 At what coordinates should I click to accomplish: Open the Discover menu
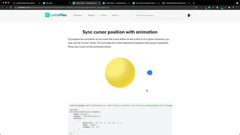coord(79,15)
